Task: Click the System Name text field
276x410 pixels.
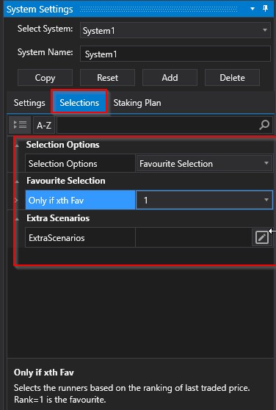Action: pos(175,54)
